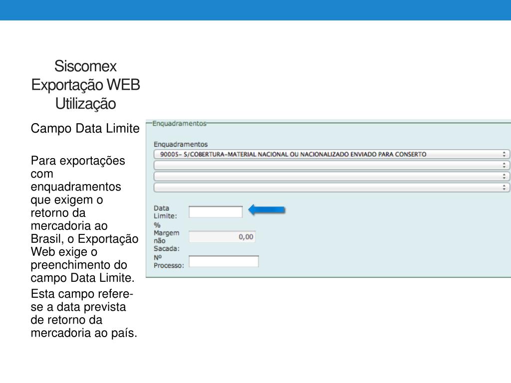
Task: Open the first Enquadramentos dropdown showing 90005
Action: pos(332,154)
